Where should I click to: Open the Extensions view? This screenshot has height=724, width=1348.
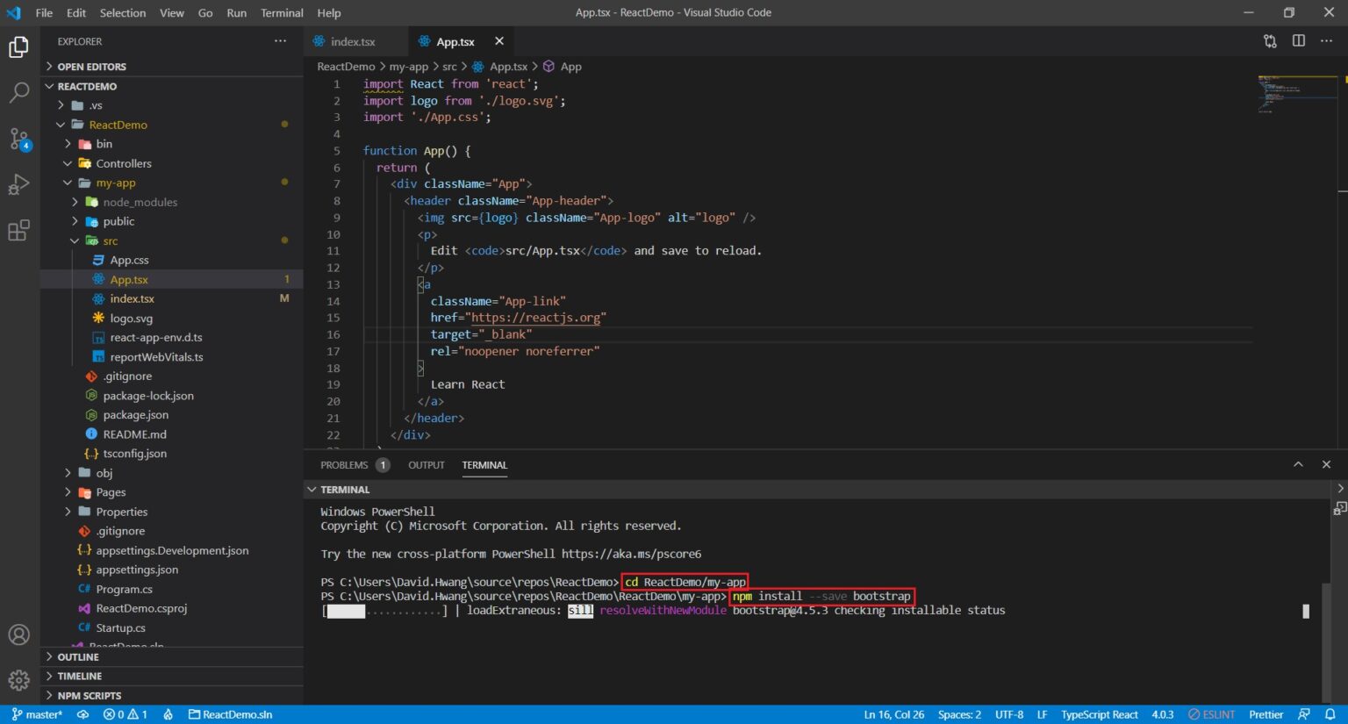(19, 230)
